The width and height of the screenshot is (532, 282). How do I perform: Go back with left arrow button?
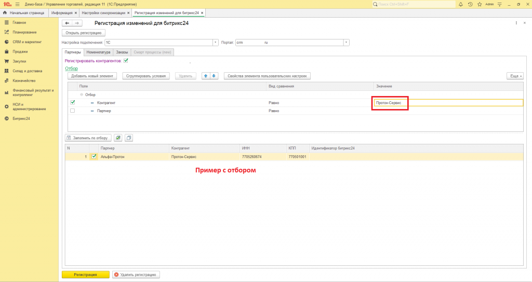(x=67, y=23)
